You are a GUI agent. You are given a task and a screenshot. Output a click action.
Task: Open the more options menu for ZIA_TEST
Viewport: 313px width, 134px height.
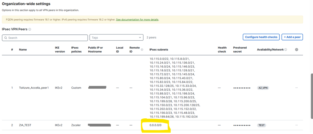click(297, 125)
